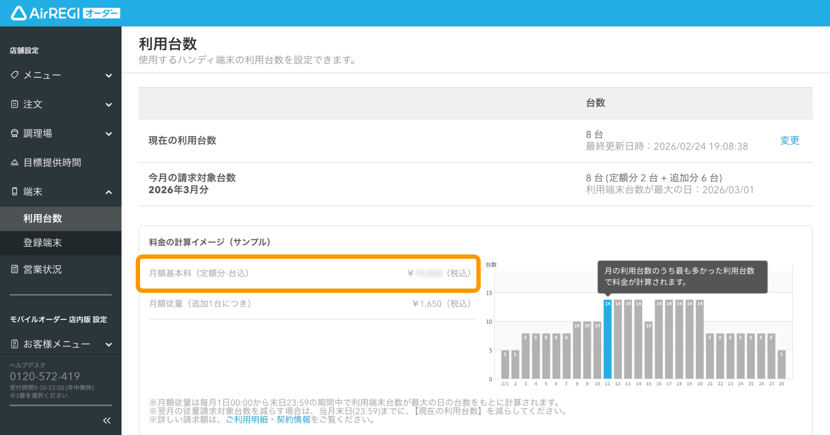Image resolution: width=830 pixels, height=435 pixels.
Task: Expand the 調理場 section chevron
Action: (x=109, y=134)
